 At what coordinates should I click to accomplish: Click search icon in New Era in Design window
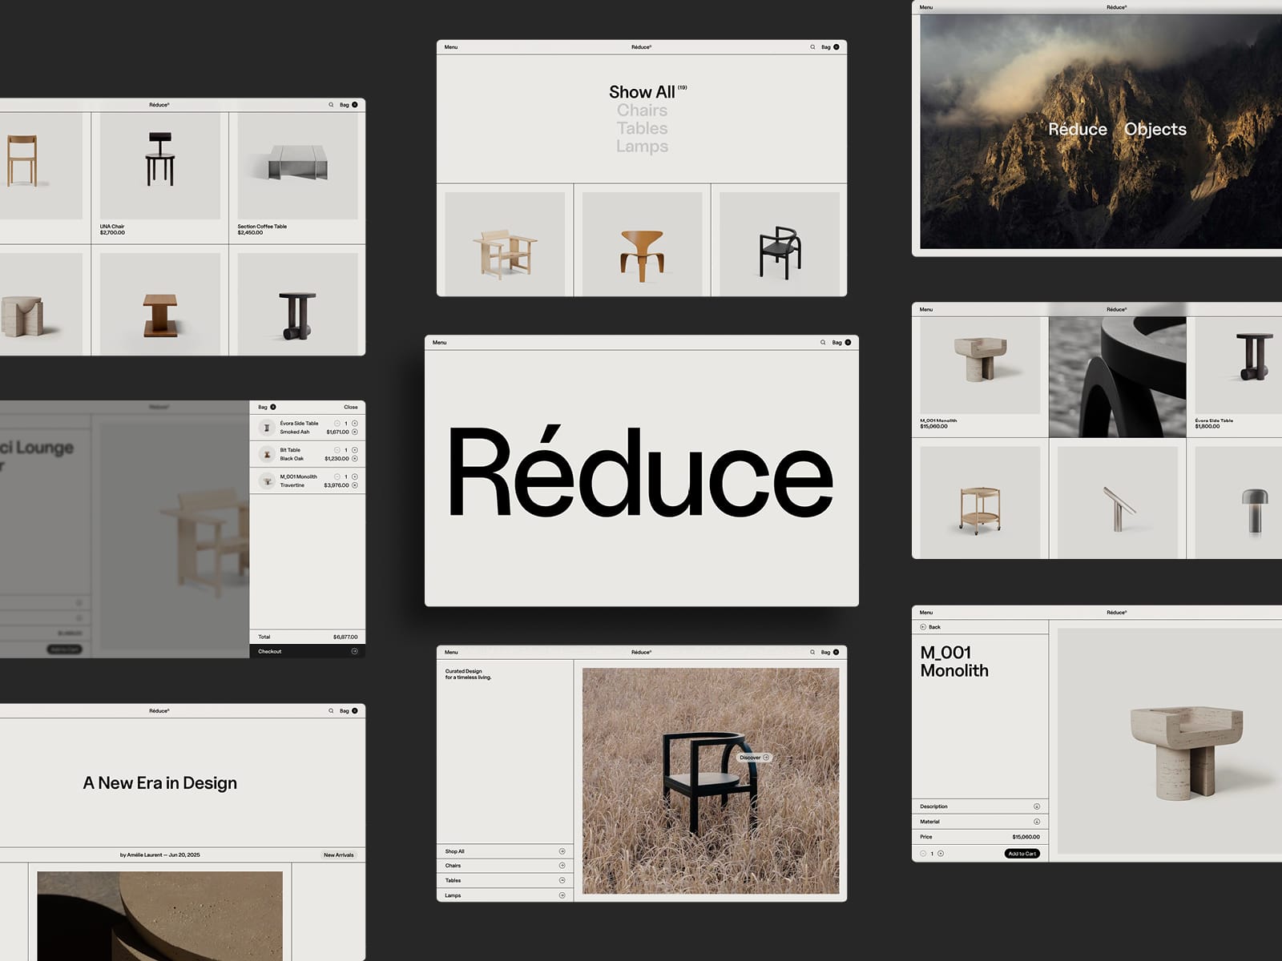[331, 711]
